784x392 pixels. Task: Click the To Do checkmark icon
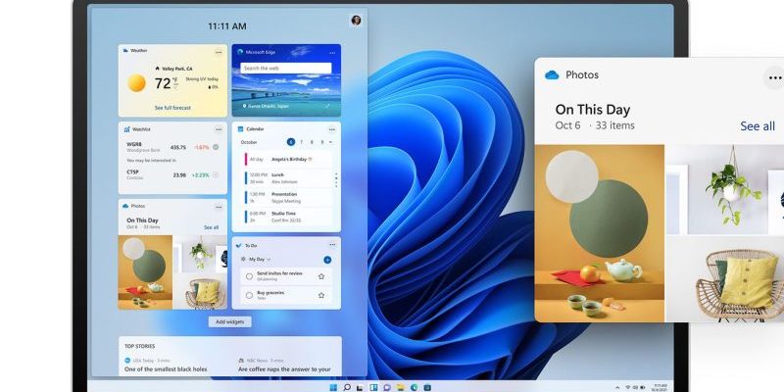(239, 246)
